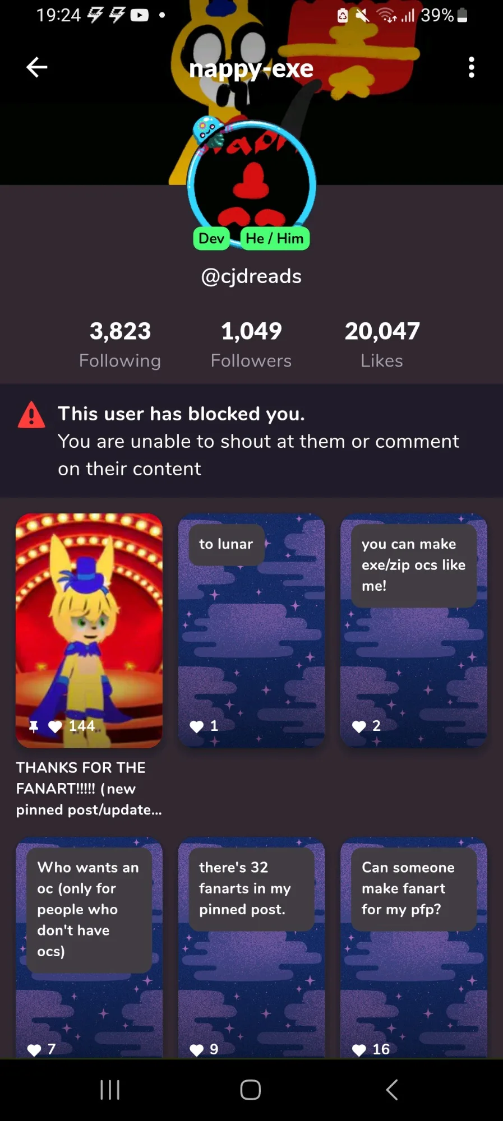Screen dimensions: 503x1121
Task: Tap the He / Him pronoun badge
Action: 275,239
